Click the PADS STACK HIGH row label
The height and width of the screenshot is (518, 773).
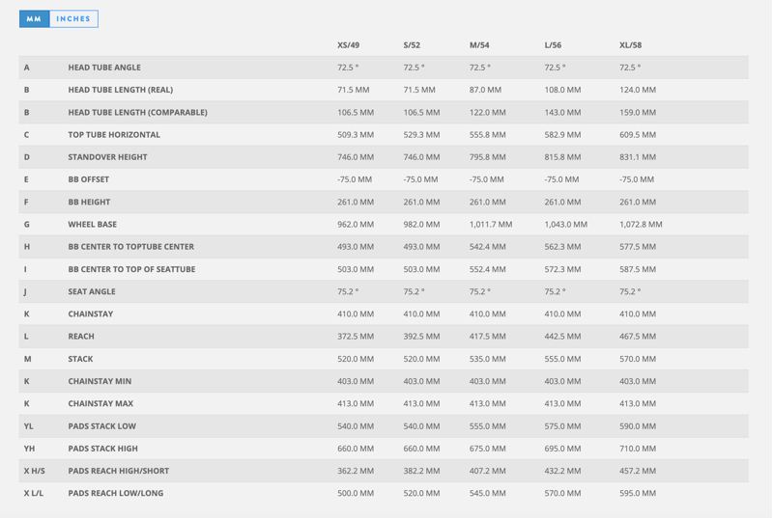(102, 449)
